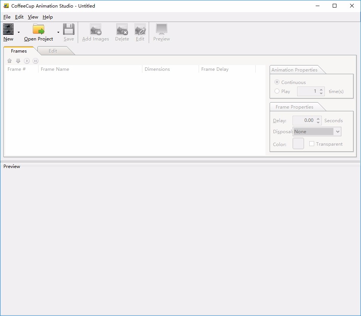Select the Play times radio button

[x=277, y=91]
